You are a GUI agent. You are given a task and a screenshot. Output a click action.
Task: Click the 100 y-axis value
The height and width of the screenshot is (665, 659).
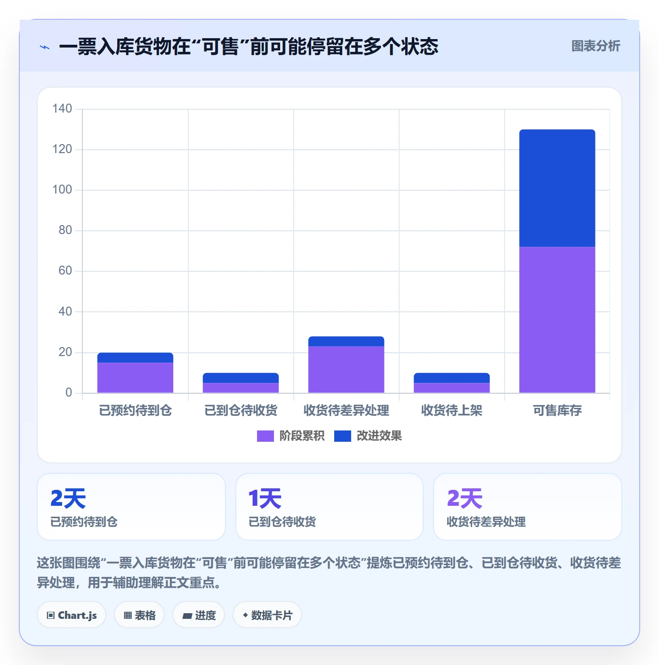pos(62,190)
